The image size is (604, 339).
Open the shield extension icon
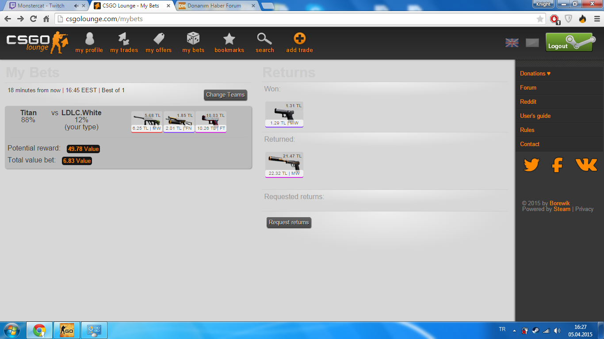coord(569,19)
